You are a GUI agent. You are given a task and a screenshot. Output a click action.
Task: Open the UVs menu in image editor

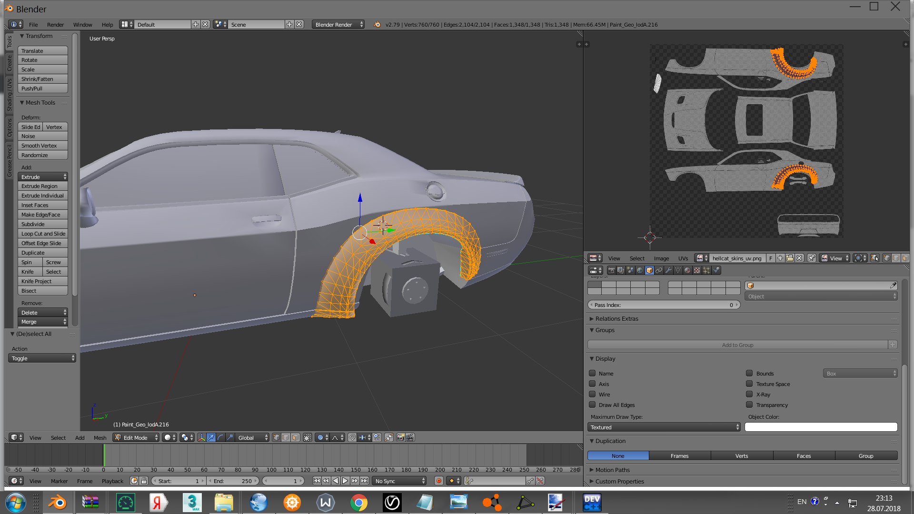click(683, 258)
